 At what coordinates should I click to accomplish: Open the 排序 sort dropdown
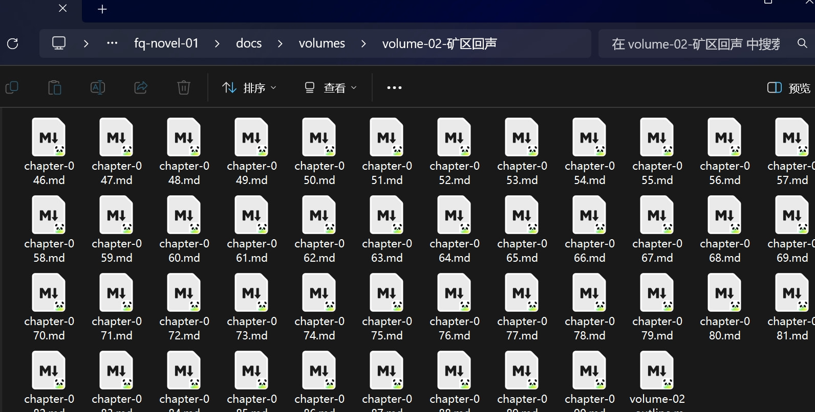249,88
